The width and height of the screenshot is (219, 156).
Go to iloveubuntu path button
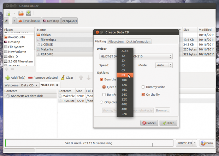pyautogui.click(x=29, y=21)
